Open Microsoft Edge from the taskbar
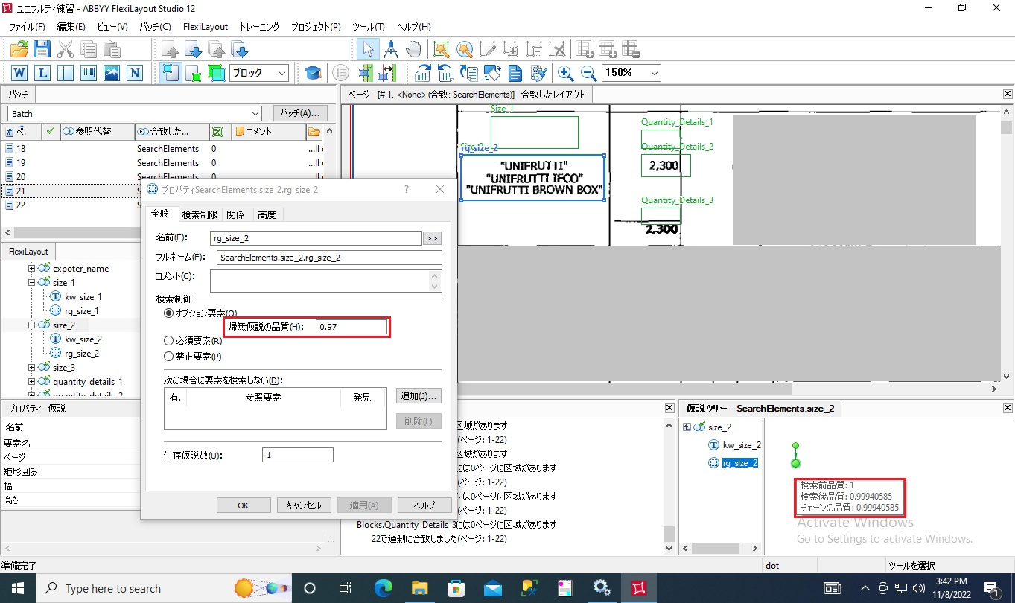 click(383, 588)
